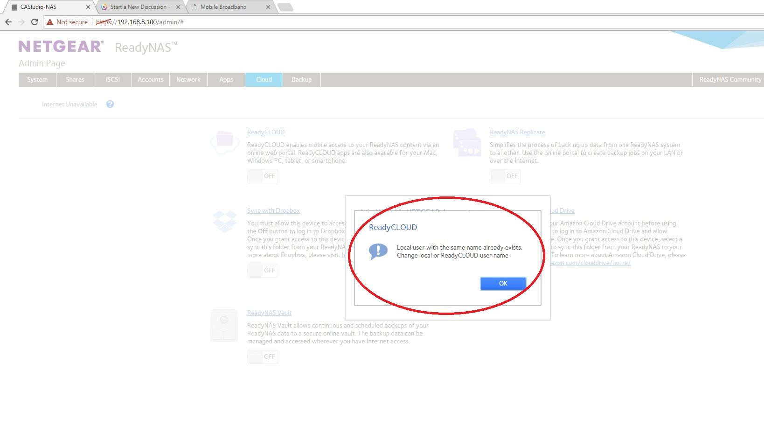This screenshot has width=764, height=447.
Task: Click the ReadyNAS Vault safe icon
Action: click(224, 325)
